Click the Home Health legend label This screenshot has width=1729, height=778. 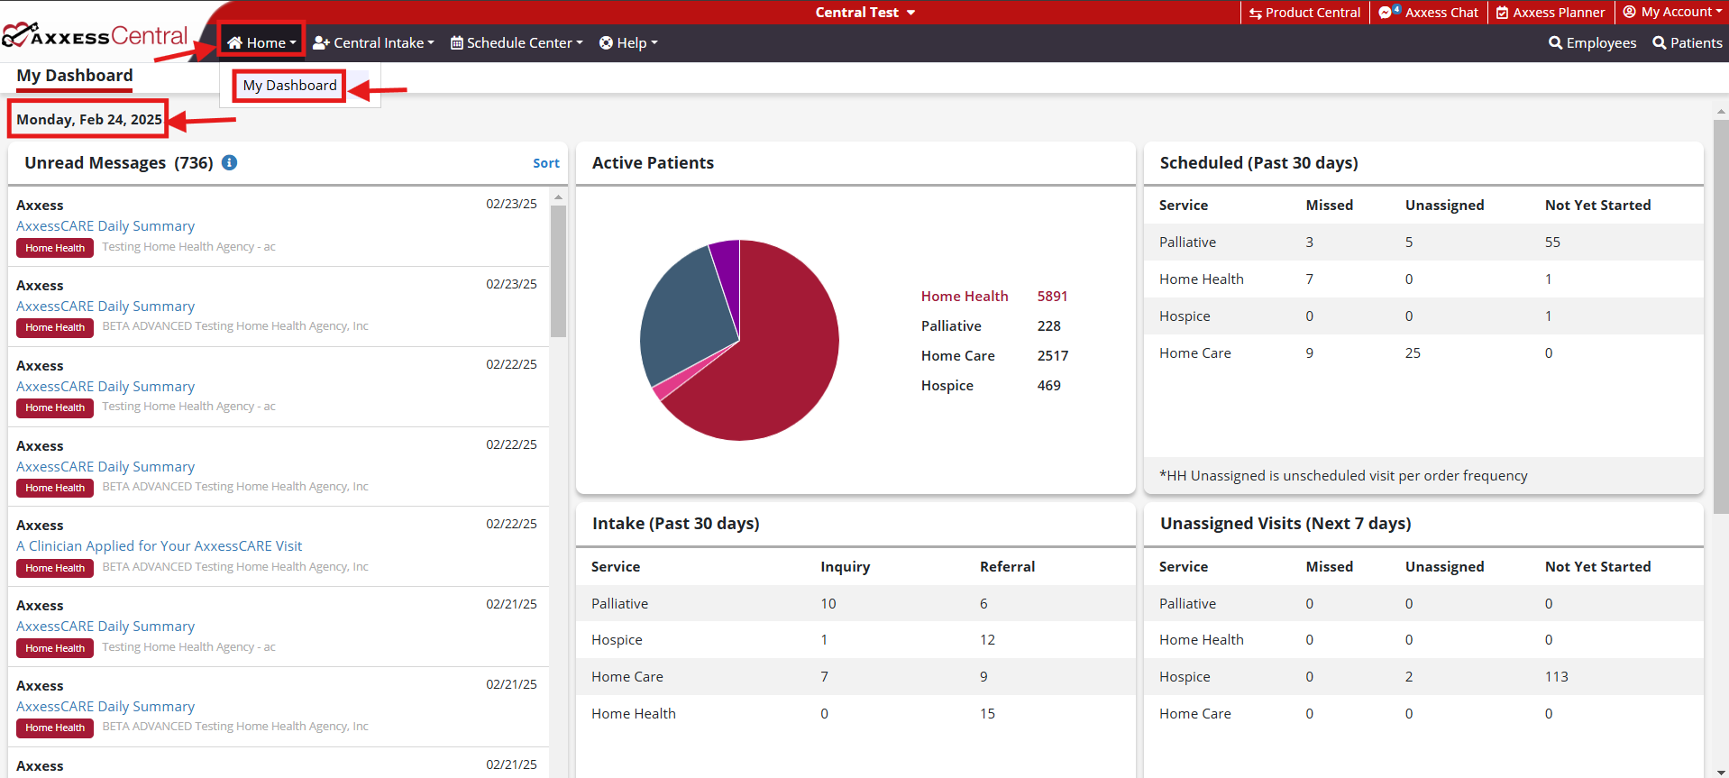click(965, 297)
